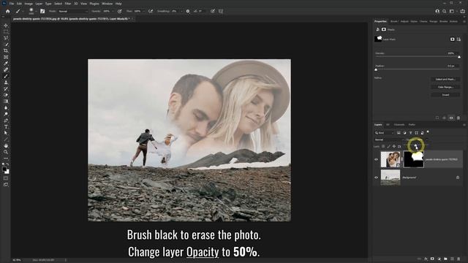Open the brush settings panel toggle icon

pos(42,12)
